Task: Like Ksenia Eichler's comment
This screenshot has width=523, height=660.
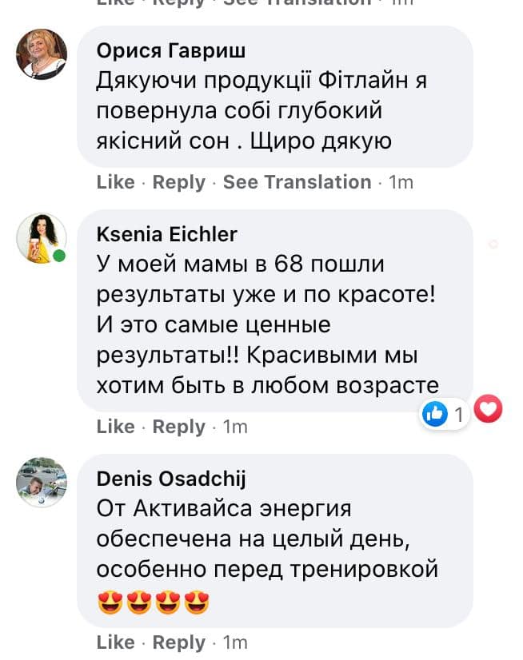Action: point(115,427)
